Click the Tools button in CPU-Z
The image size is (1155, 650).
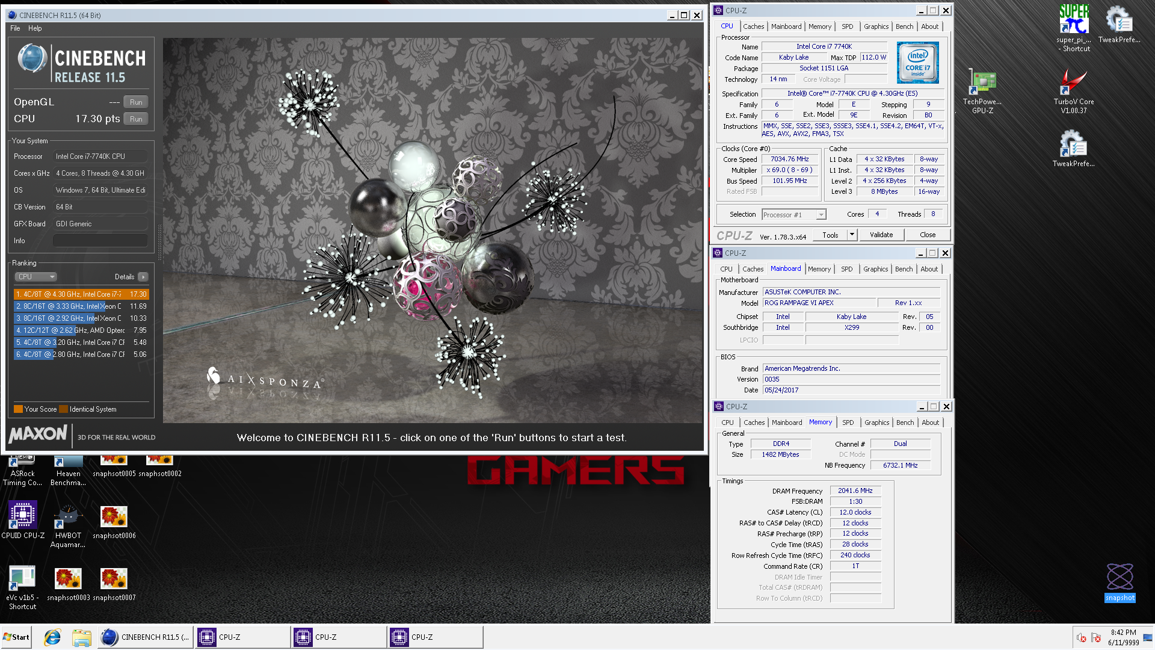coord(830,235)
